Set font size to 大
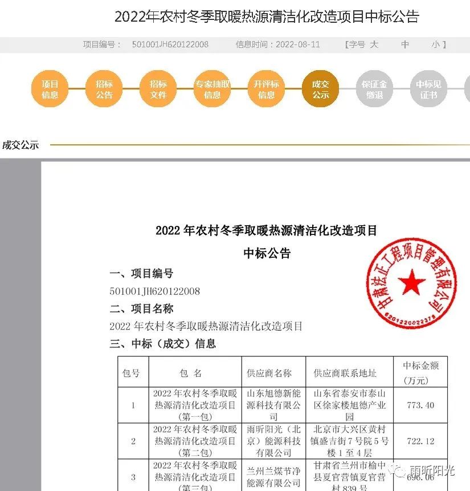This screenshot has height=491, width=470. (374, 44)
